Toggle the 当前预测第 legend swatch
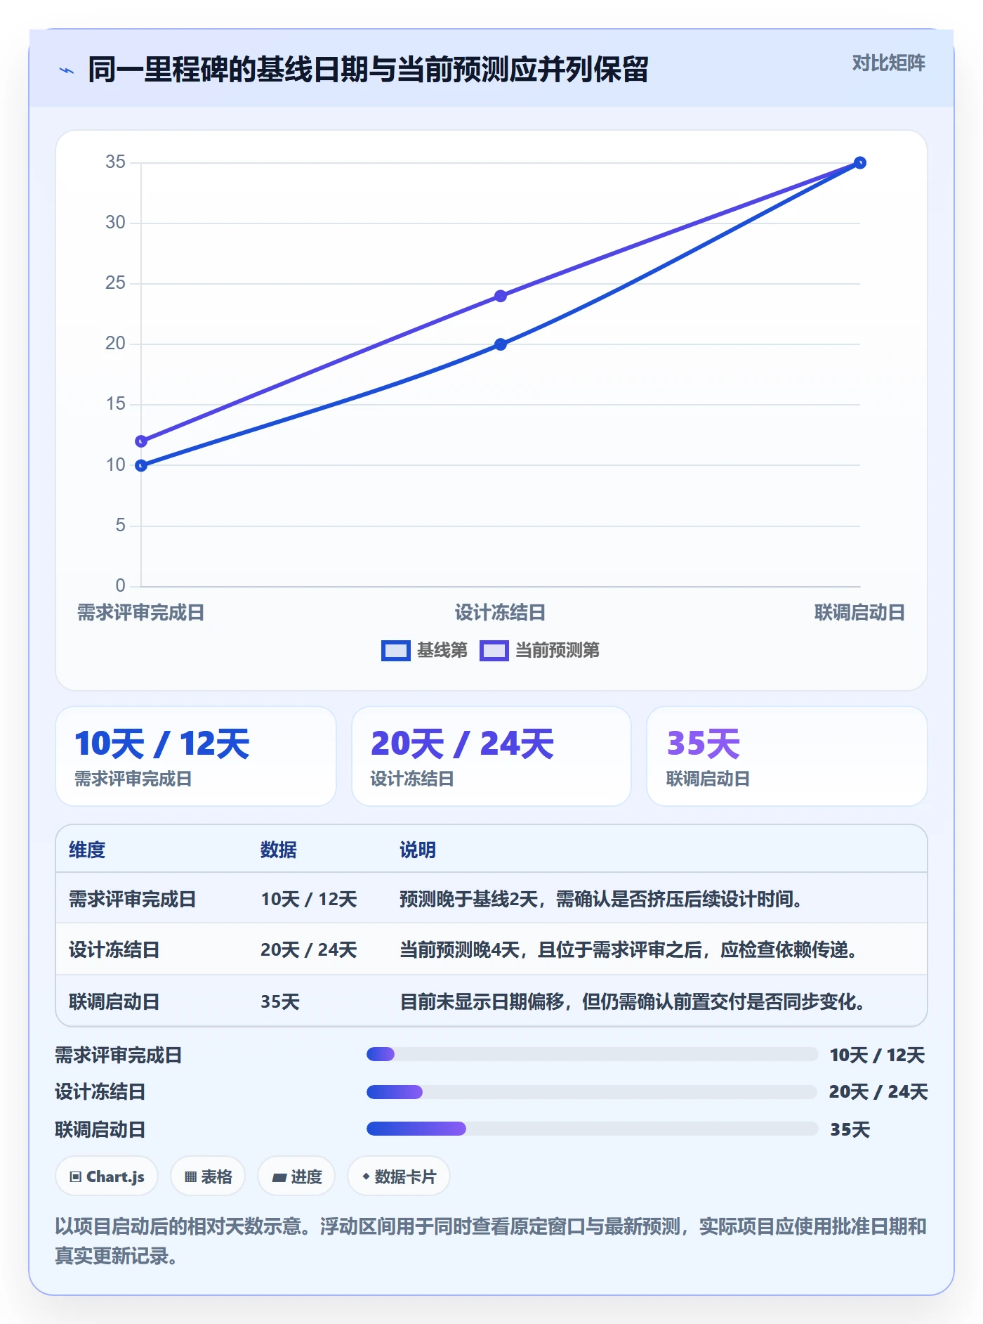The image size is (983, 1324). [494, 651]
